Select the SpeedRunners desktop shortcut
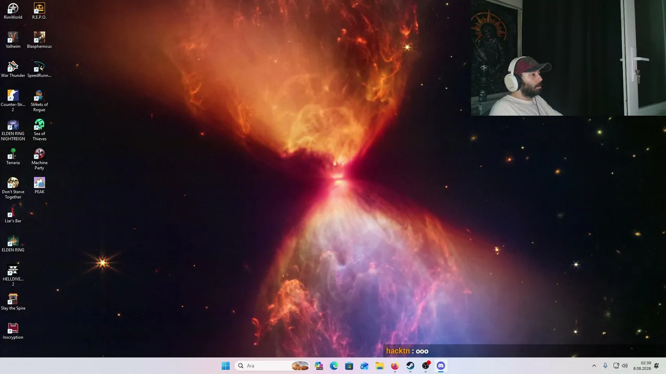The width and height of the screenshot is (666, 374). pyautogui.click(x=40, y=70)
